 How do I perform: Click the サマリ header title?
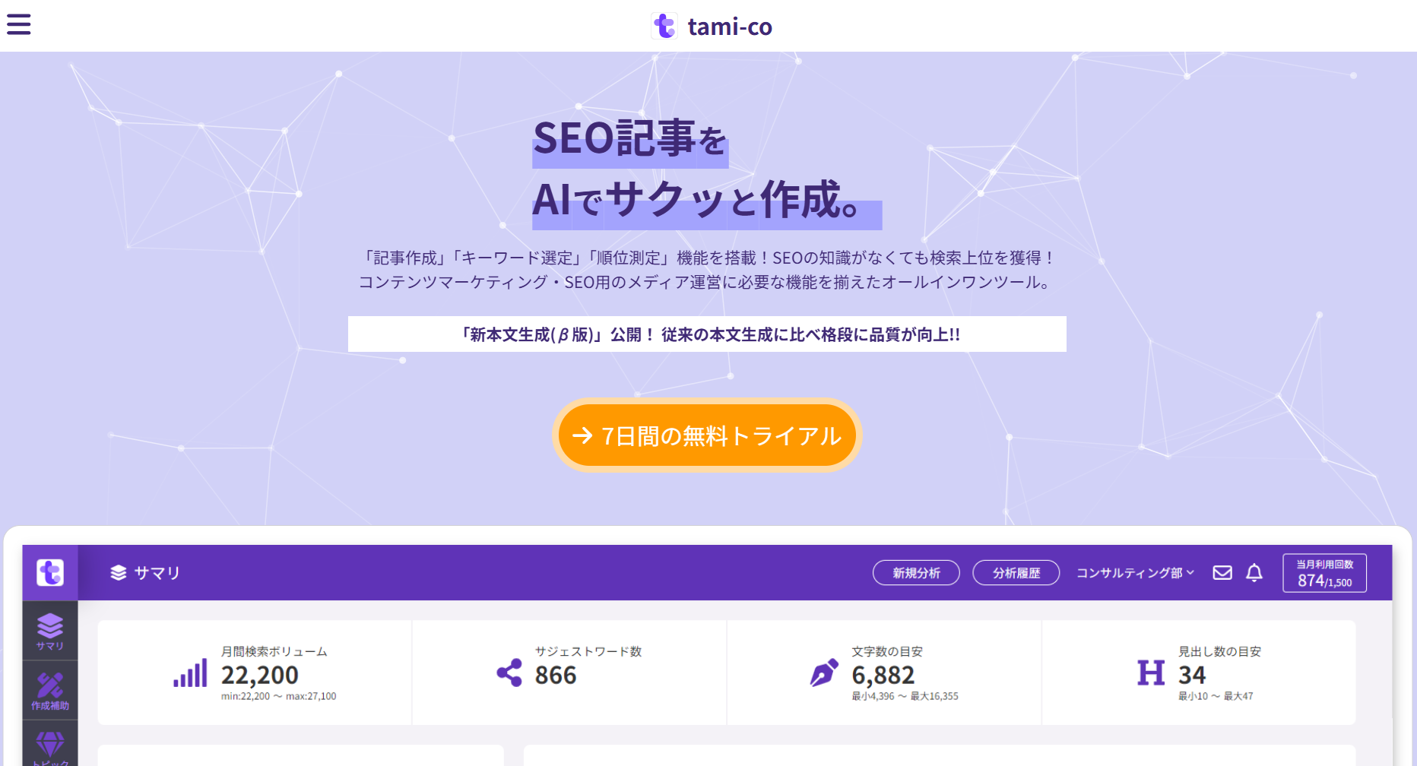(x=146, y=573)
